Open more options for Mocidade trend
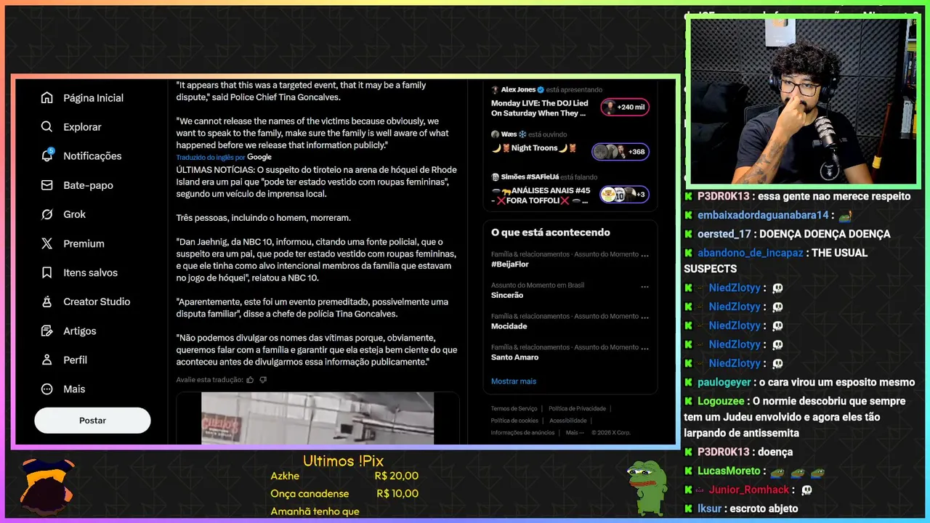Image resolution: width=930 pixels, height=523 pixels. (x=644, y=317)
